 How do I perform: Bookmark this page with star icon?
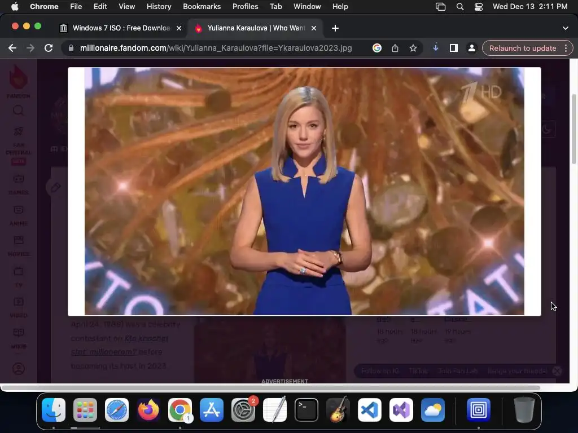pos(413,48)
